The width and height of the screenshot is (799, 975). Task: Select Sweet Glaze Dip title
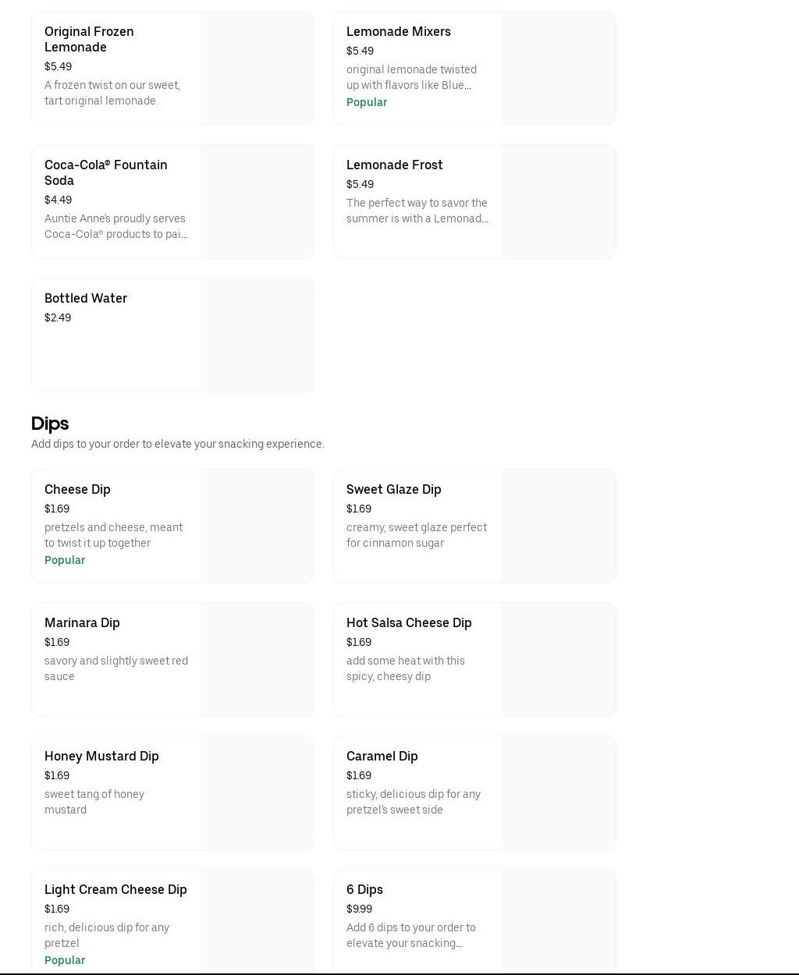[393, 490]
